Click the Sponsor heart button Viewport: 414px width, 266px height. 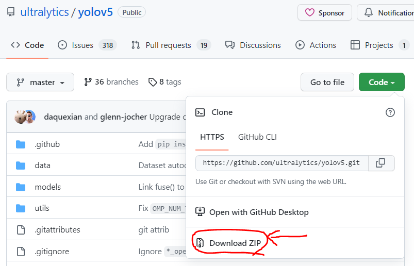point(324,12)
